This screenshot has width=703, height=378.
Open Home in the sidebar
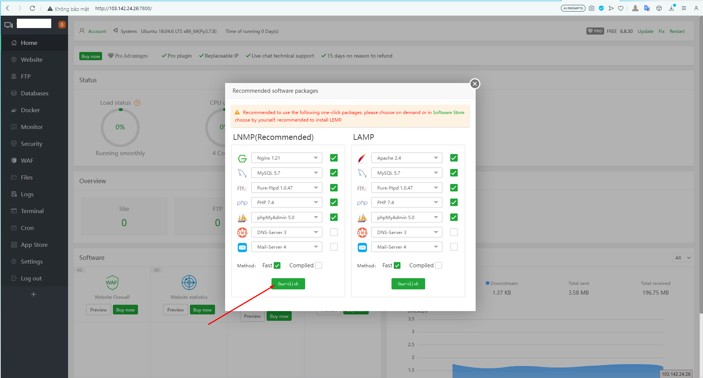pyautogui.click(x=34, y=43)
